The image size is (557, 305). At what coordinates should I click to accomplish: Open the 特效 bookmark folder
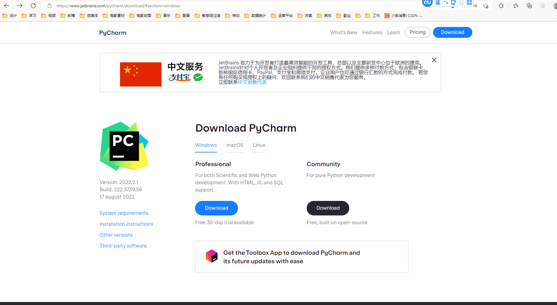(232, 16)
